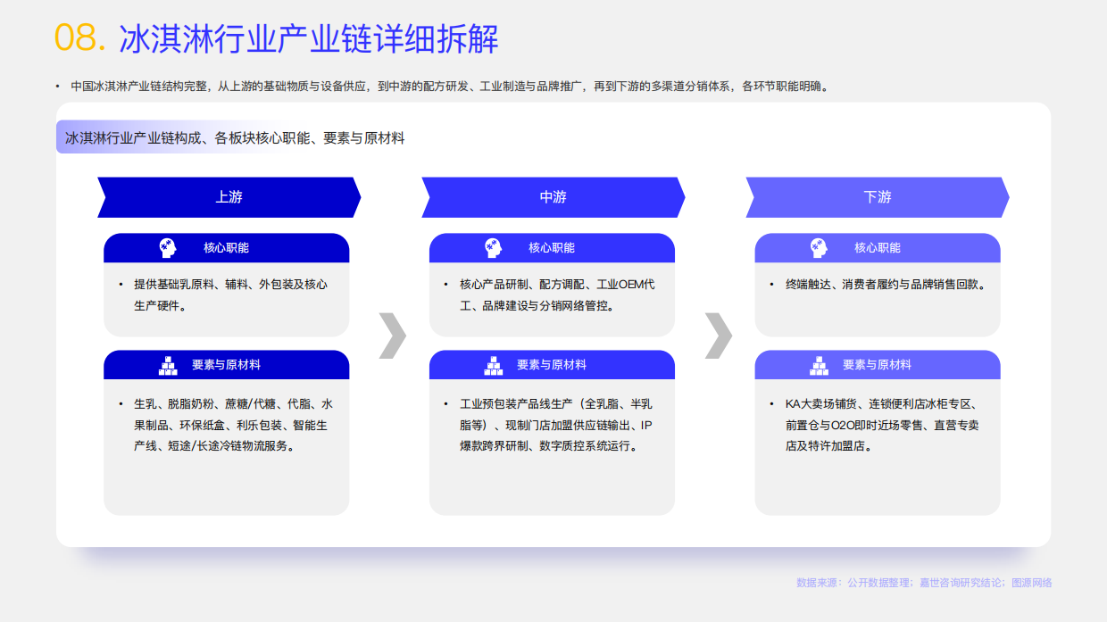Click the slide number 08.
Screen dimensions: 1107x622
(x=80, y=38)
